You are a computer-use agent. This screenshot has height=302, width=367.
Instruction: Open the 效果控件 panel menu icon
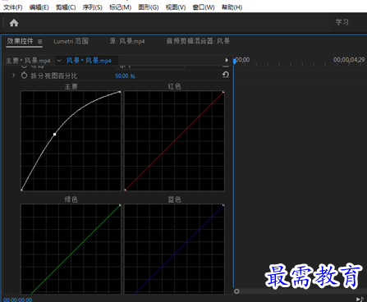[x=40, y=42]
